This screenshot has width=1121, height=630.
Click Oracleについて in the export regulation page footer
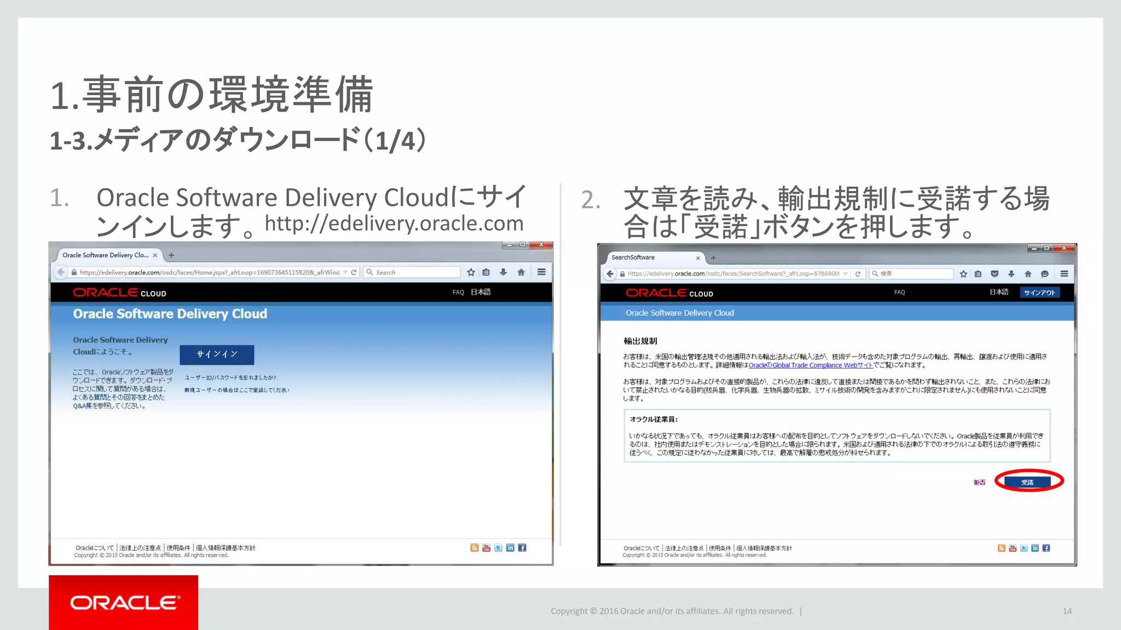click(642, 548)
